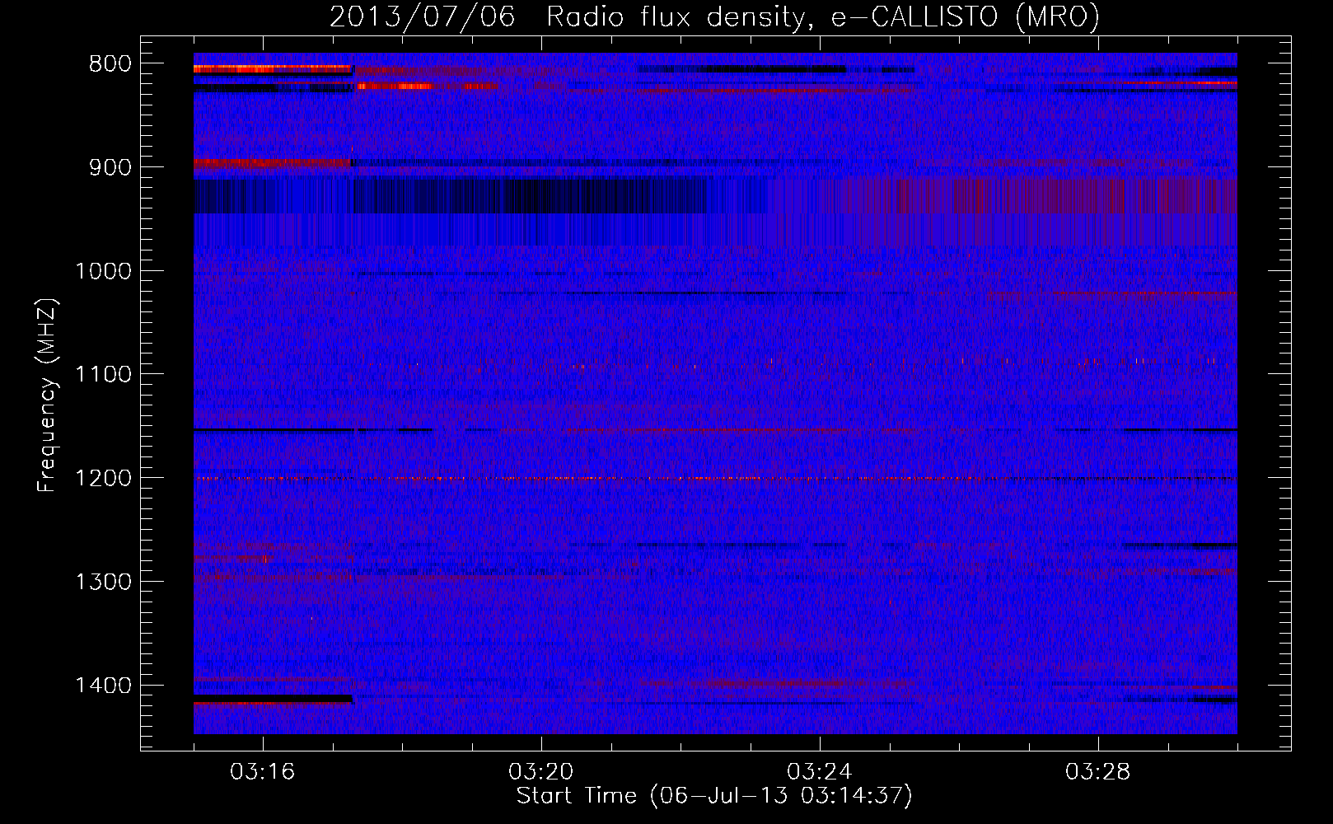This screenshot has height=824, width=1333.
Task: Click the 1000 frequency tick label
Action: click(103, 271)
